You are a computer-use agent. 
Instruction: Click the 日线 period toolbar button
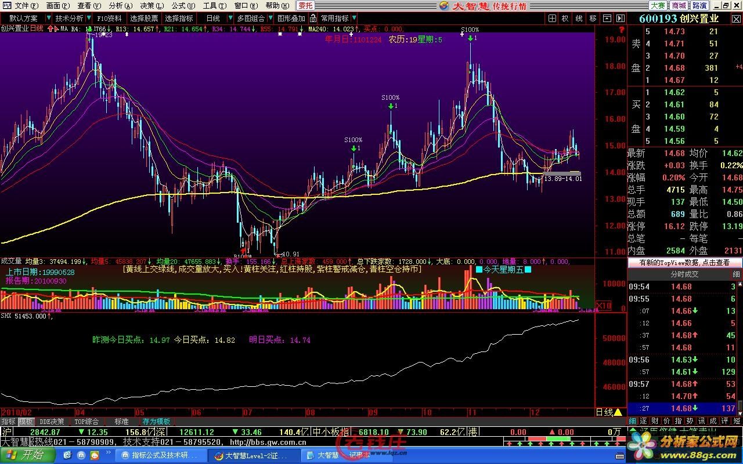click(213, 19)
